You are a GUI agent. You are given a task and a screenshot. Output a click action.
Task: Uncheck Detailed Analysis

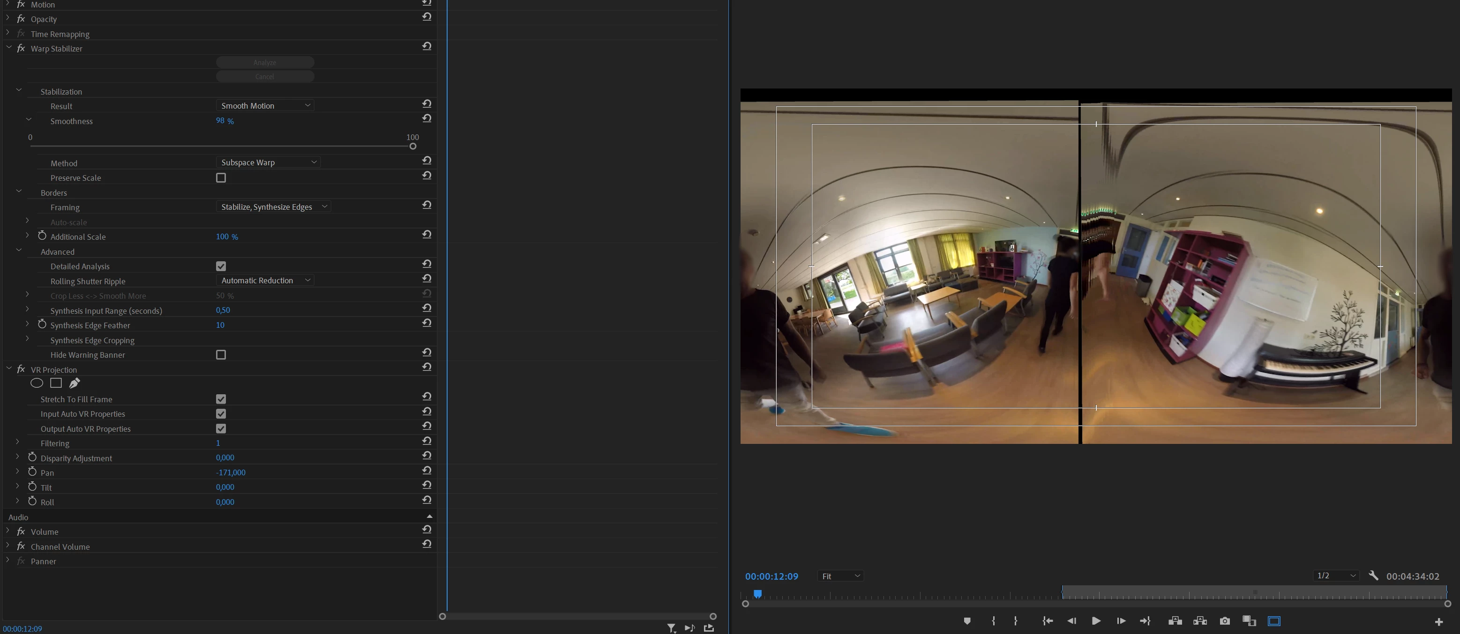[221, 266]
